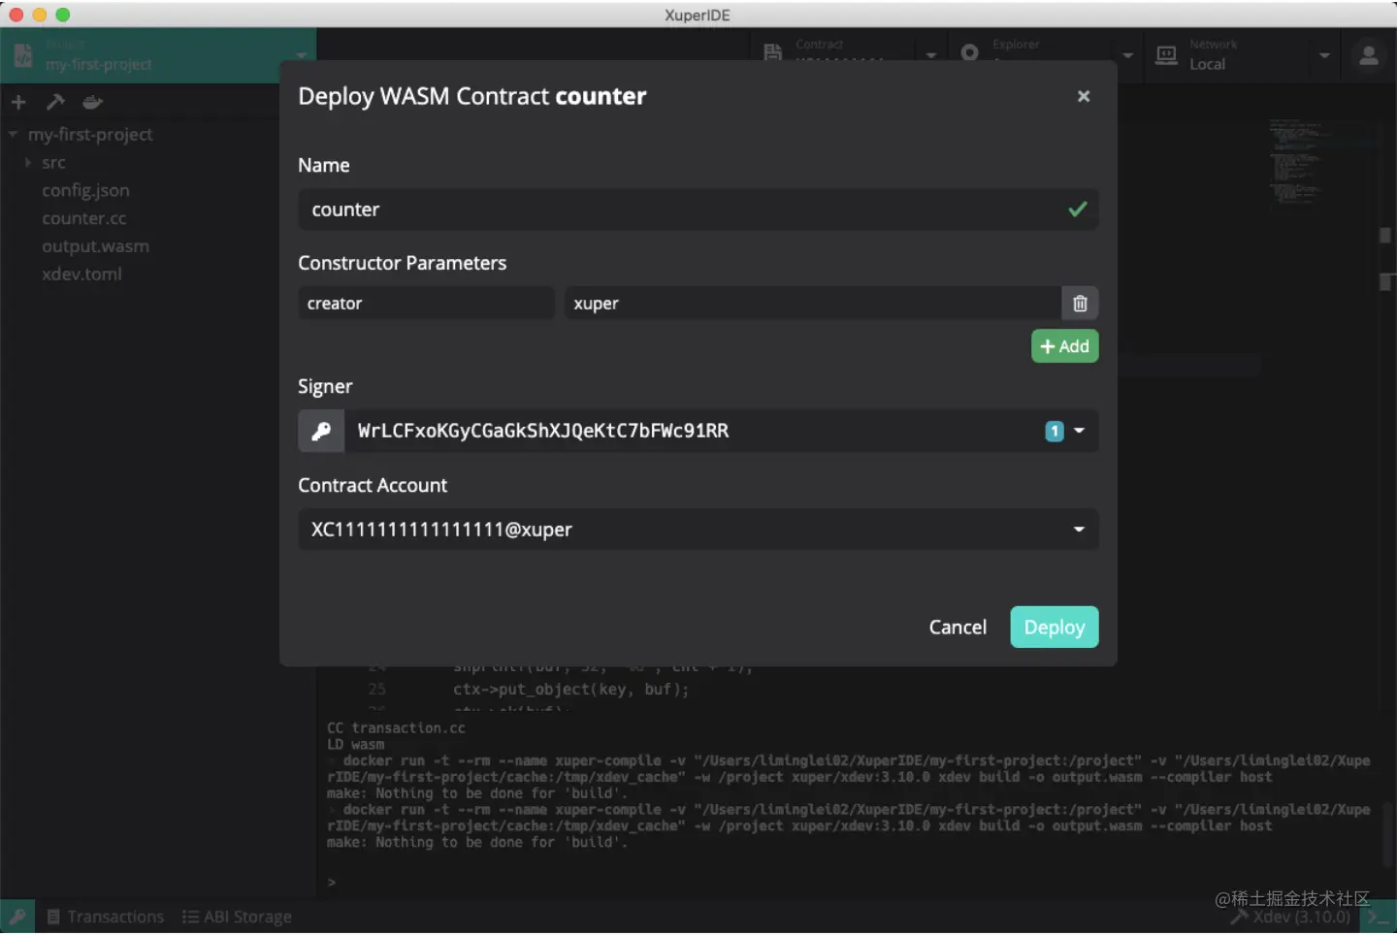Click the xuper parameter value field
This screenshot has width=1397, height=935.
pos(811,304)
